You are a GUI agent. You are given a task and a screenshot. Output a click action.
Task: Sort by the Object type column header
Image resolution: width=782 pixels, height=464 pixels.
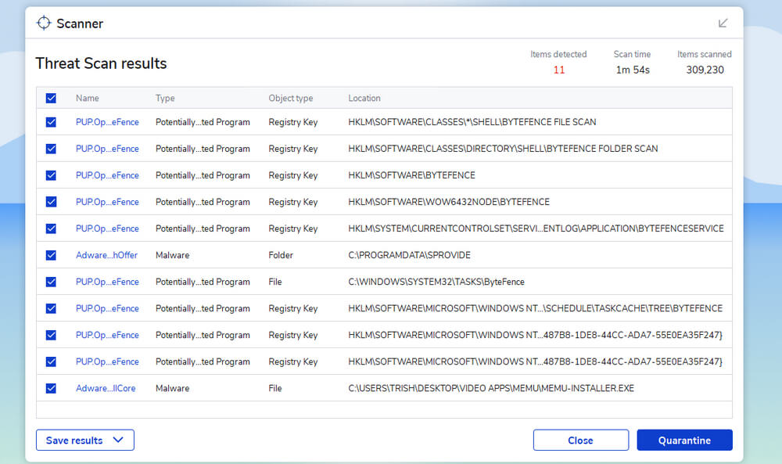pyautogui.click(x=291, y=99)
